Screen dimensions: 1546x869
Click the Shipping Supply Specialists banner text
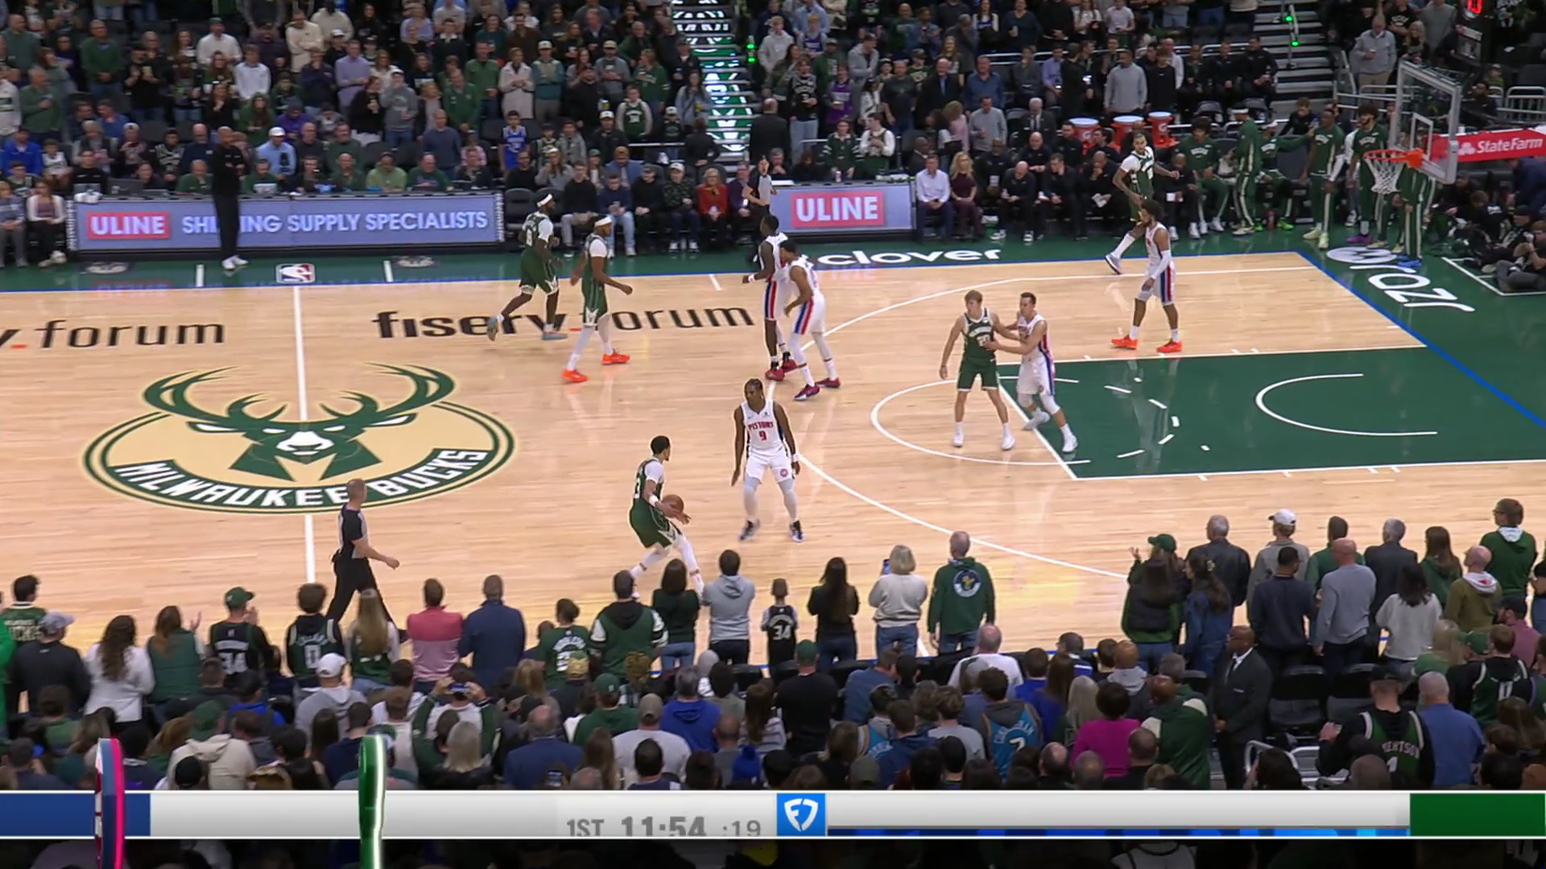click(x=334, y=221)
